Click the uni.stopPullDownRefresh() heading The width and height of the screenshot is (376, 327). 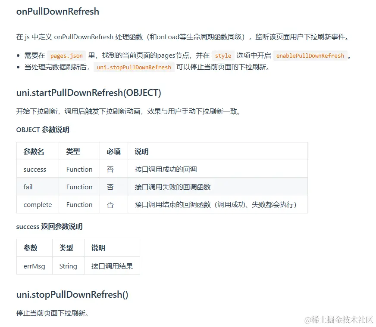coord(72,294)
